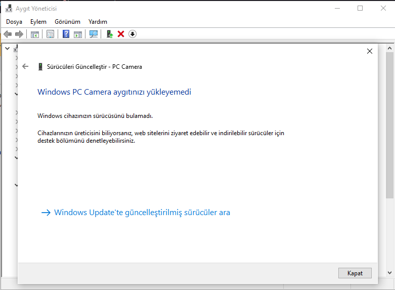Open the Görünüm menu
Screen dimensions: 395x290
tap(67, 22)
